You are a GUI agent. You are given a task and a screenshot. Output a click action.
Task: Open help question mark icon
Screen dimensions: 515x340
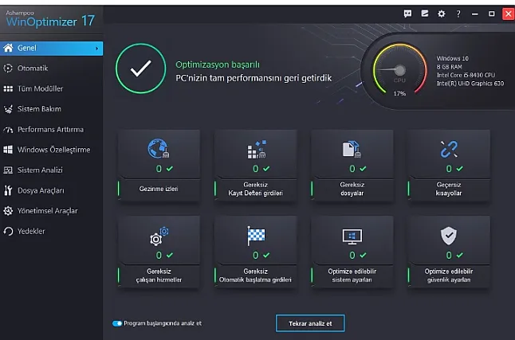tap(458, 14)
